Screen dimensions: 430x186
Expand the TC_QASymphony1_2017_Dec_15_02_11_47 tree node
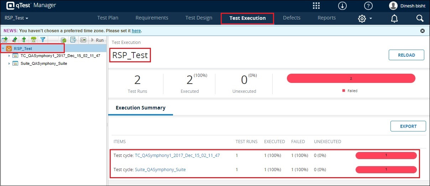point(9,56)
